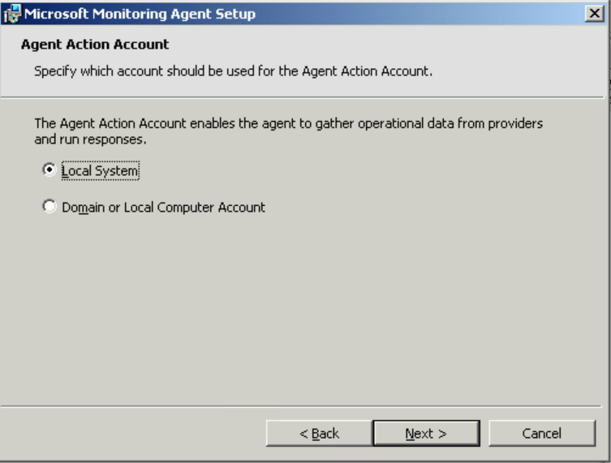The height and width of the screenshot is (463, 611).
Task: Click the 'Specify which account should be used' subtitle
Action: coord(233,71)
